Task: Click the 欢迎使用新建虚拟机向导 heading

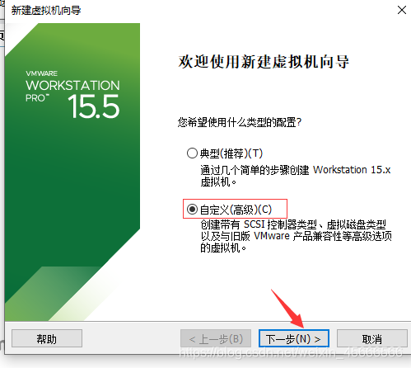Action: click(264, 61)
